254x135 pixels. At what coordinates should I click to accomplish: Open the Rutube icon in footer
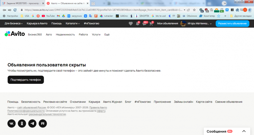(43, 123)
